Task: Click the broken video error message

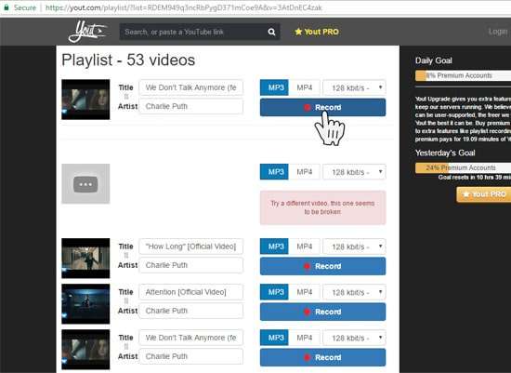Action: click(322, 207)
